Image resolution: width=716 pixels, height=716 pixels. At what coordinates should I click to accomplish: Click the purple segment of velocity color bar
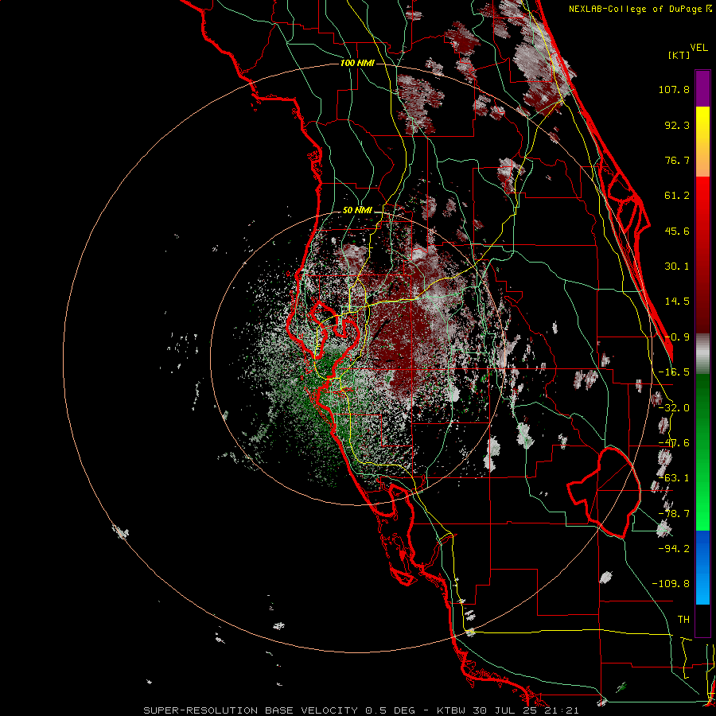702,88
